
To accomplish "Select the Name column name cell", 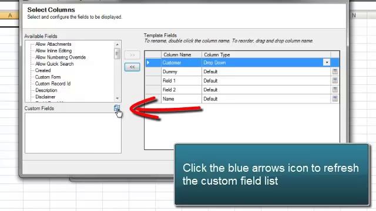I will click(182, 99).
